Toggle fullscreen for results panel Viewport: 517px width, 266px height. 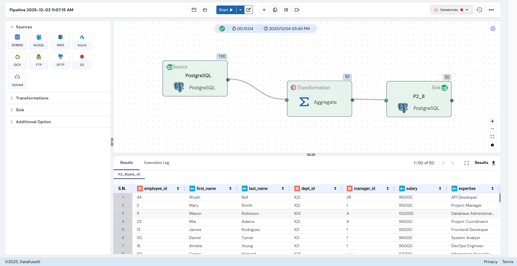466,163
